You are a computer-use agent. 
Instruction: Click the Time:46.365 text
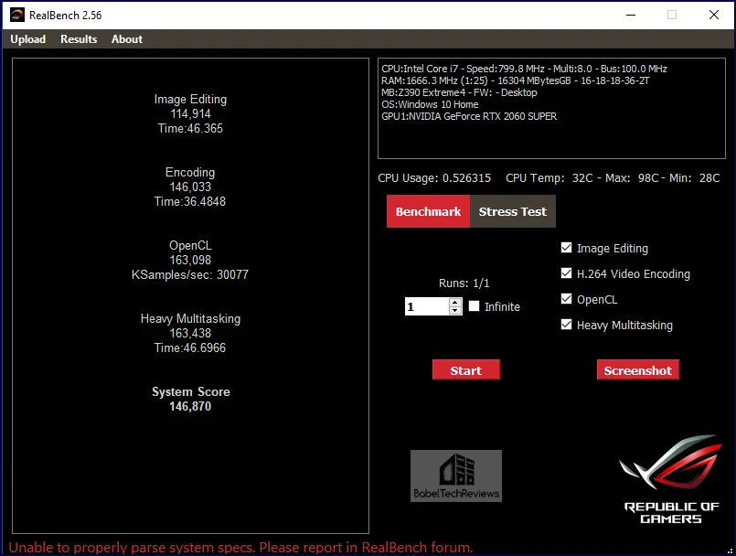click(190, 129)
